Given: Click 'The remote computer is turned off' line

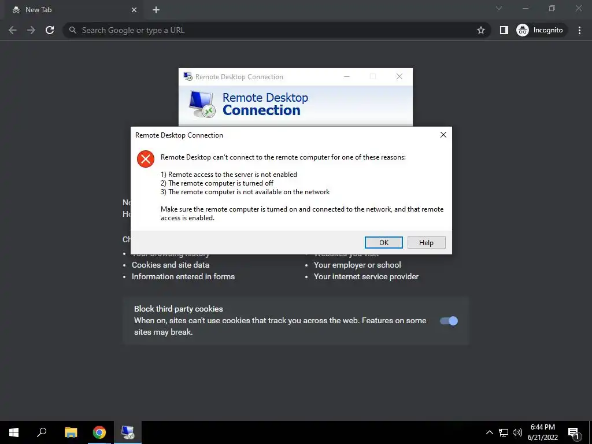Looking at the screenshot, I should (x=217, y=183).
